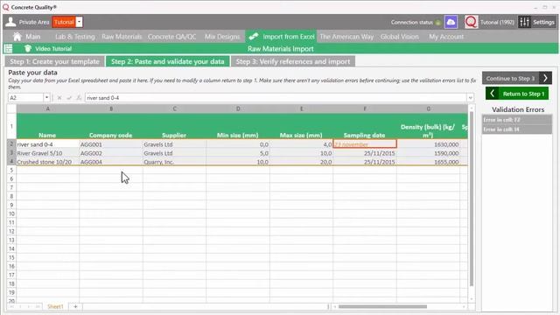Select Step 2: Paste and validate tab

pos(167,61)
